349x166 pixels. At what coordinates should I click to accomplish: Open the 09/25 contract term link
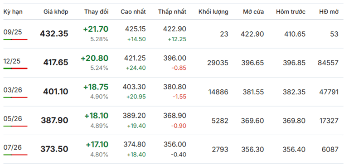pyautogui.click(x=13, y=32)
